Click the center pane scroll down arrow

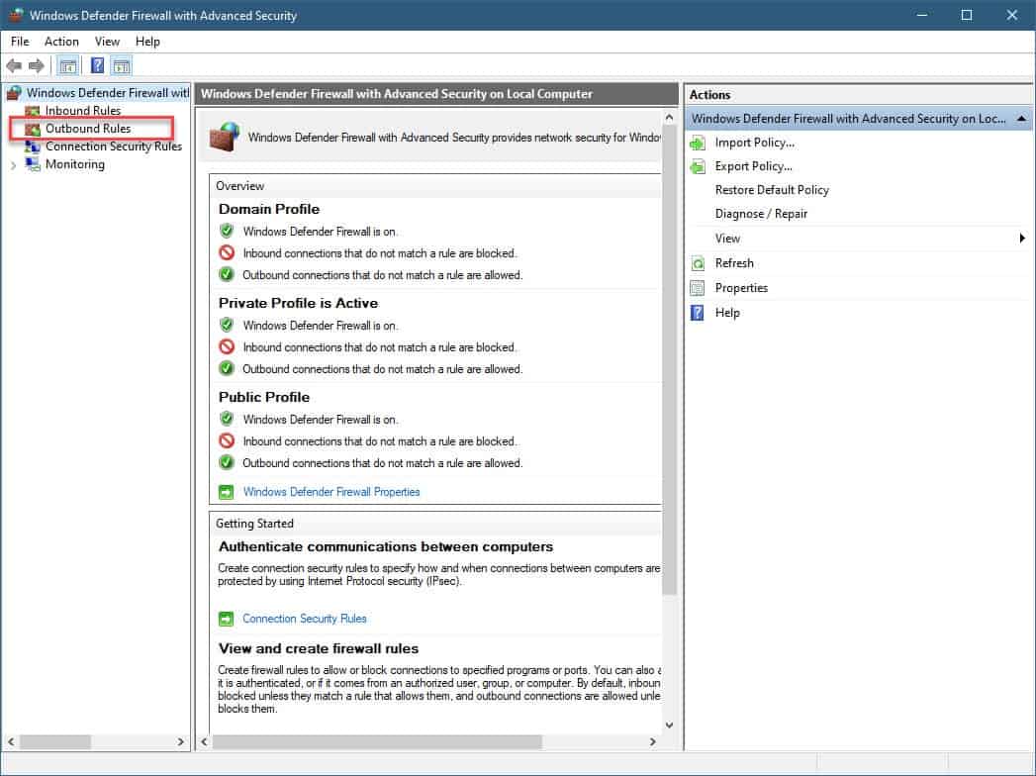point(669,726)
